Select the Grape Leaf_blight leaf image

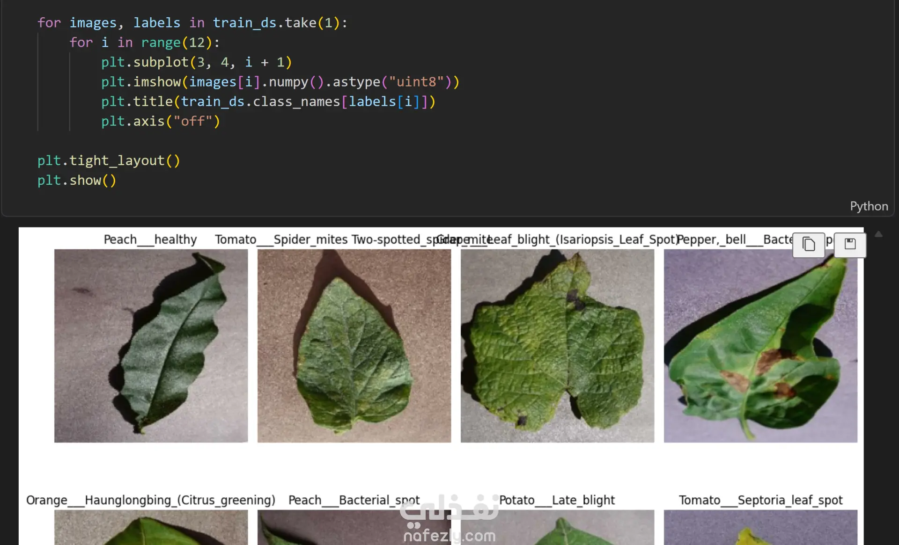(x=557, y=346)
